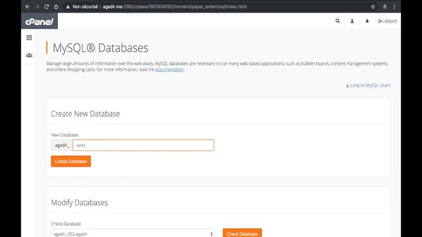
Task: Open the documentation link
Action: point(169,70)
